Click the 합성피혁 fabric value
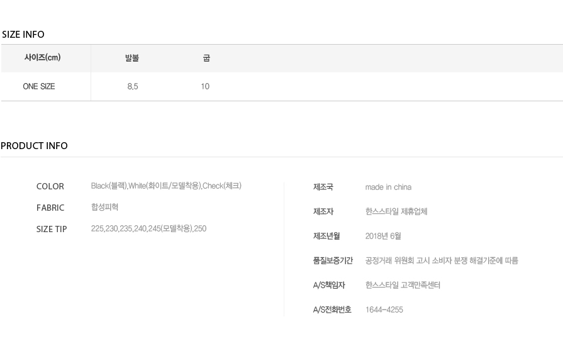563x346 pixels. [104, 207]
